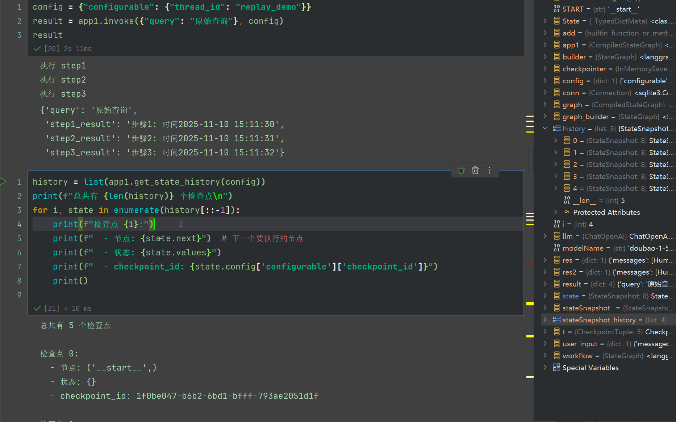Click the editor vertical scrollbar
The image size is (676, 422).
click(x=531, y=159)
